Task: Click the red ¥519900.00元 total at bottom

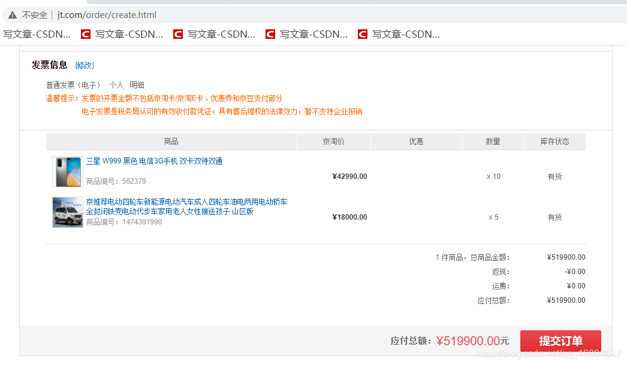Action: pyautogui.click(x=473, y=341)
